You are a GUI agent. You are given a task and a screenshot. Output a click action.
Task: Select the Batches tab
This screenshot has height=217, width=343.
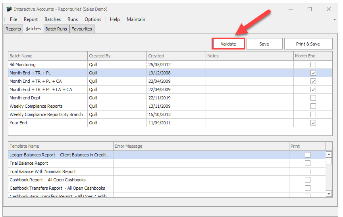[x=33, y=29]
